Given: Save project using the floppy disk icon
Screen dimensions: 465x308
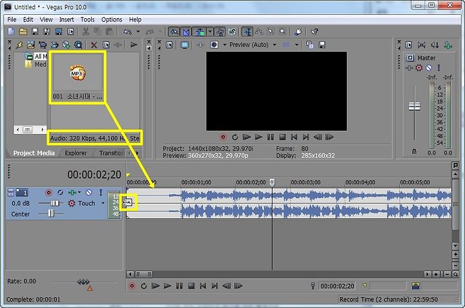Looking at the screenshot, I should click(35, 32).
